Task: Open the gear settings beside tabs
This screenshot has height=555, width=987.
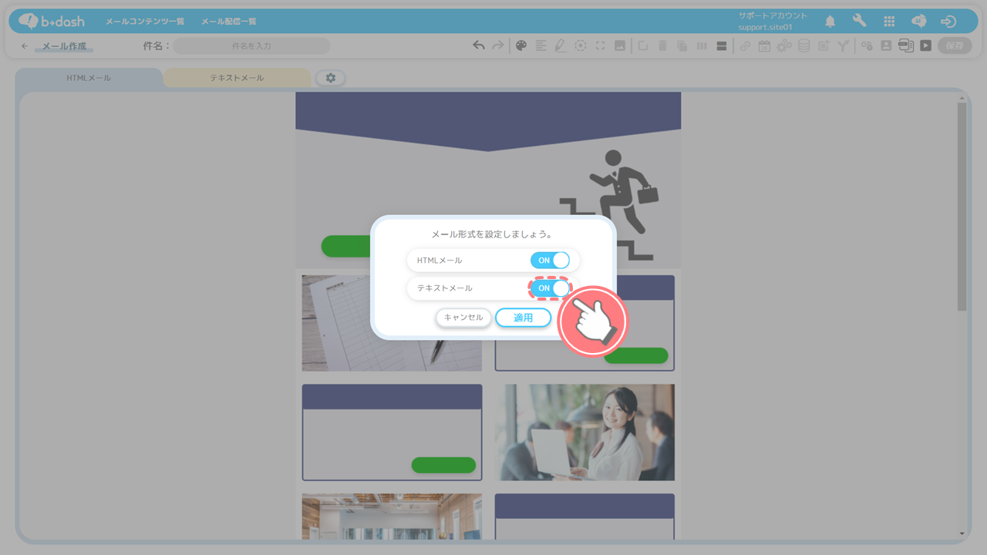Action: pos(331,78)
